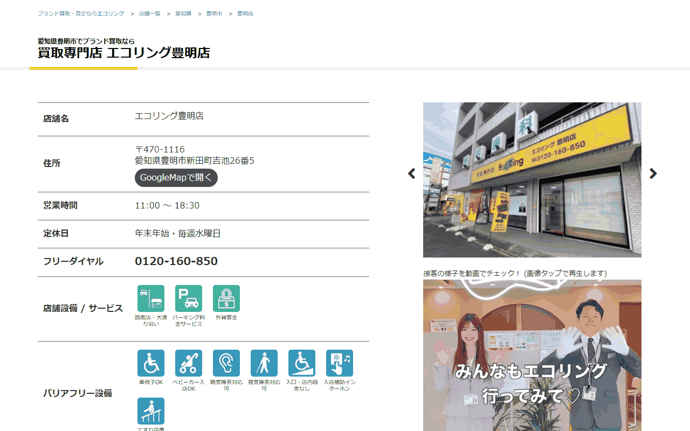Click the storefront photo of エコリング豊明店
The width and height of the screenshot is (690, 431).
(x=532, y=180)
